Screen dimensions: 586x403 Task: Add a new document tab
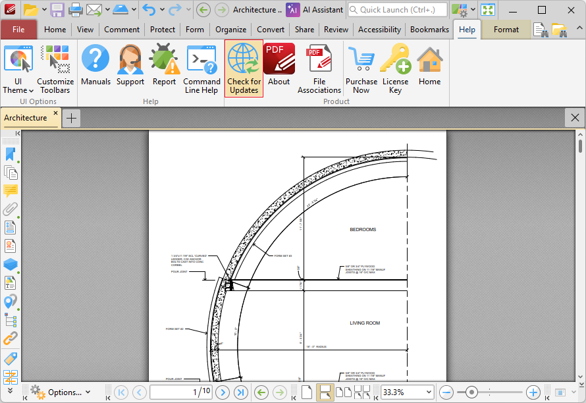pyautogui.click(x=71, y=118)
